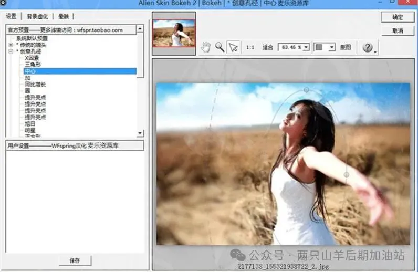This screenshot has width=418, height=272.
Task: Select the X因素 preset
Action: click(32, 58)
